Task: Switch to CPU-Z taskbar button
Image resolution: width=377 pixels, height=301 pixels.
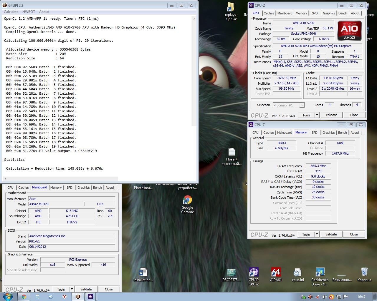Action: 90,297
